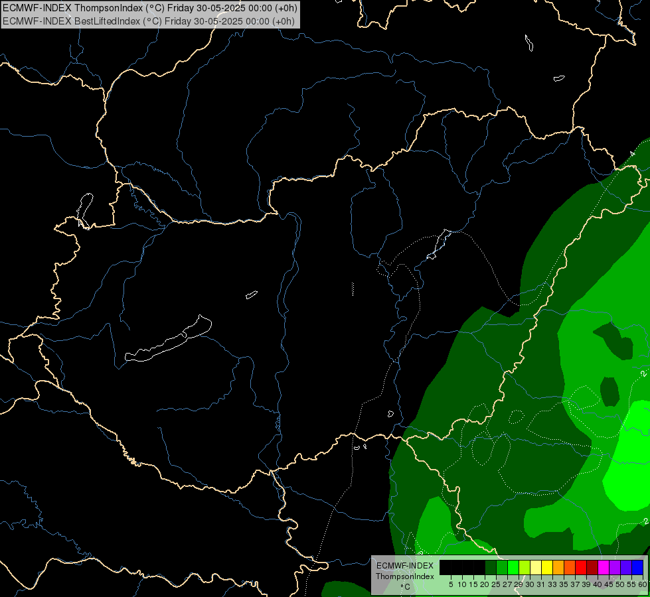The width and height of the screenshot is (650, 597).
Task: Select the pale yellow 30–31 legend swatch
Action: click(536, 568)
